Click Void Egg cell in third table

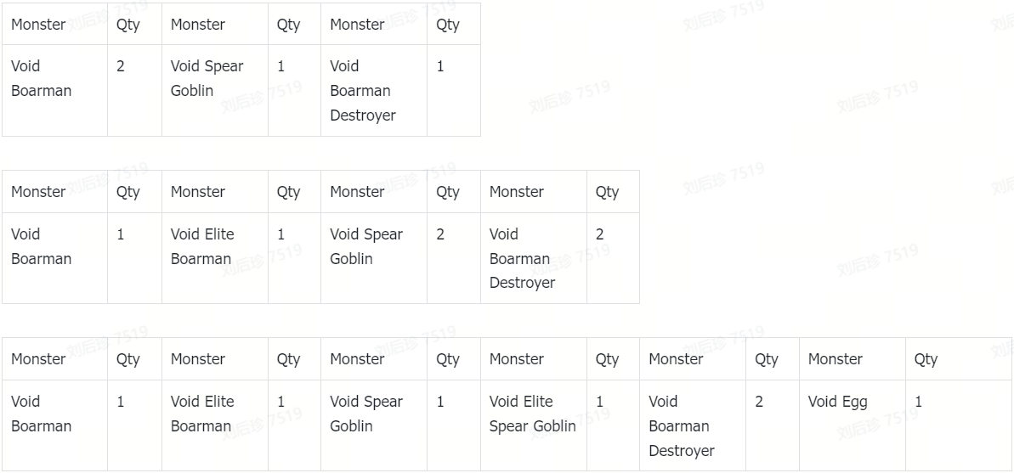click(853, 425)
